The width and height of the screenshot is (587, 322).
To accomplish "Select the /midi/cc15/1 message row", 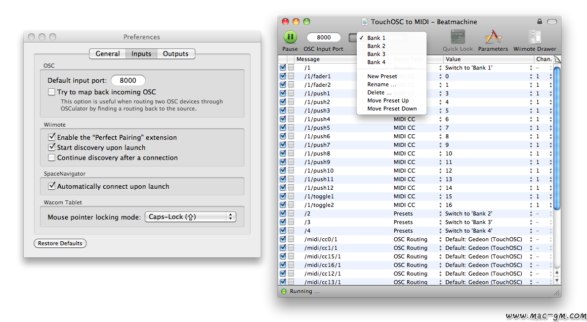I will click(x=416, y=256).
